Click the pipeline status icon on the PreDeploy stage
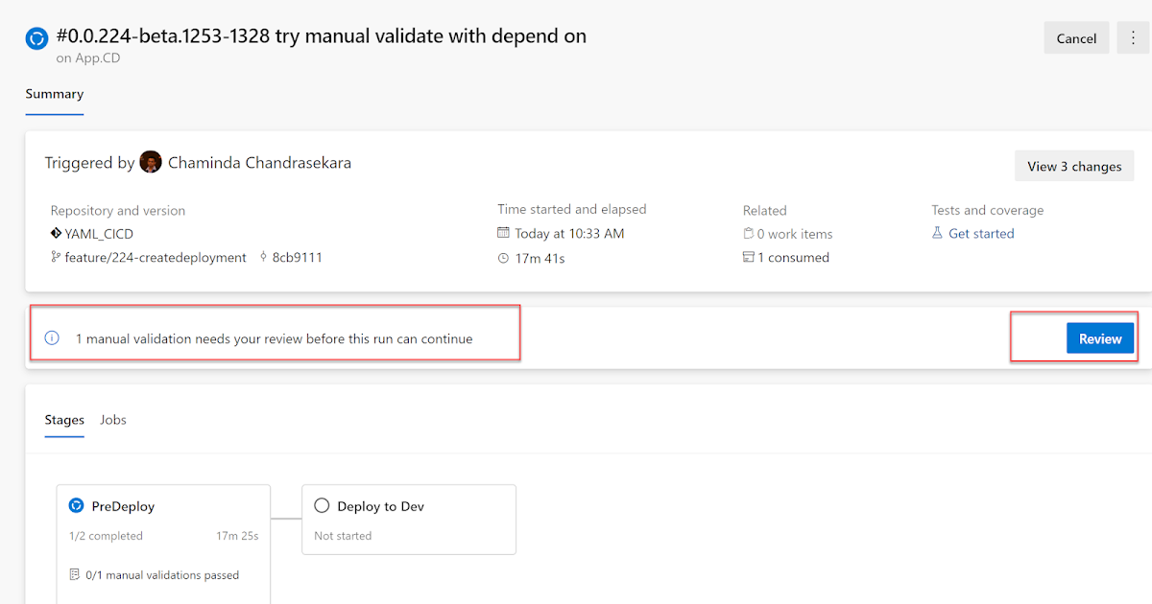This screenshot has width=1152, height=604. tap(76, 505)
